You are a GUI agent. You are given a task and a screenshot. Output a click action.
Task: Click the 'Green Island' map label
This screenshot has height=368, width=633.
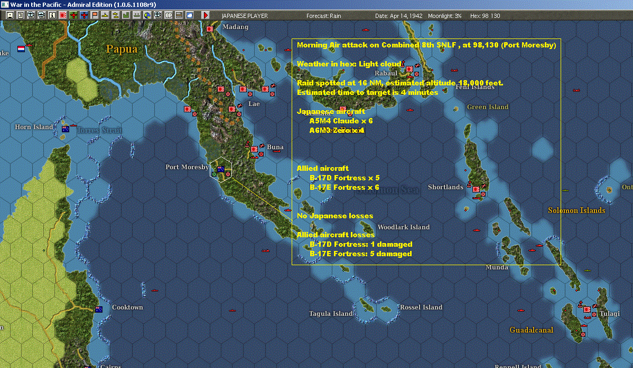pos(488,106)
